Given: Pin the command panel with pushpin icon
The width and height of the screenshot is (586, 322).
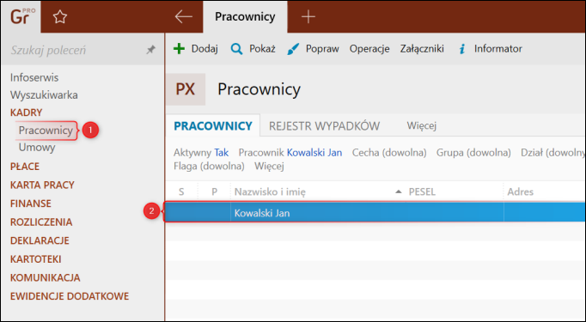Looking at the screenshot, I should pos(150,50).
